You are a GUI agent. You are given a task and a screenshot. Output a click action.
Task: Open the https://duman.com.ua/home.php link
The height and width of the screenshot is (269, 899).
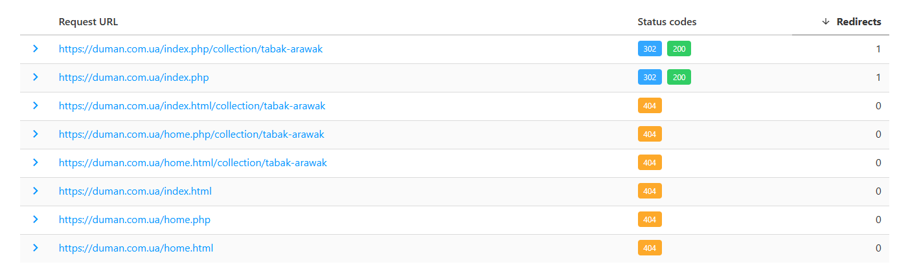click(135, 220)
